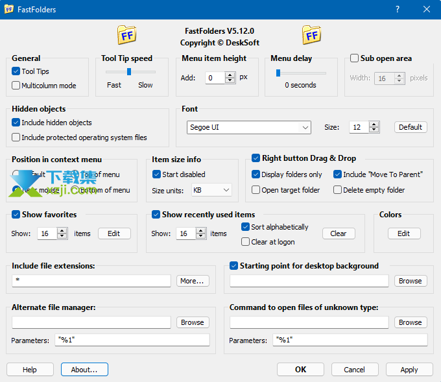Increase recently used Show items count

(201, 231)
